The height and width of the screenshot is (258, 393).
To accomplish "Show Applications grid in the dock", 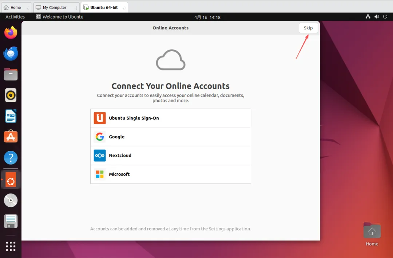I will pyautogui.click(x=11, y=246).
